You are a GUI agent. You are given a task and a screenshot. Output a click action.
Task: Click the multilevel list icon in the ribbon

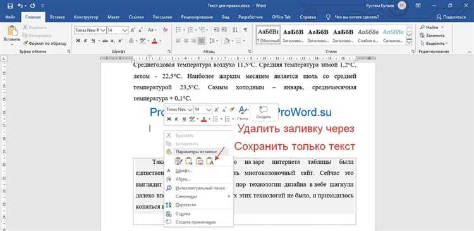(x=202, y=30)
